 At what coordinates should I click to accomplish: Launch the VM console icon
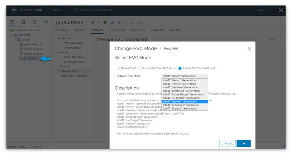point(105,22)
